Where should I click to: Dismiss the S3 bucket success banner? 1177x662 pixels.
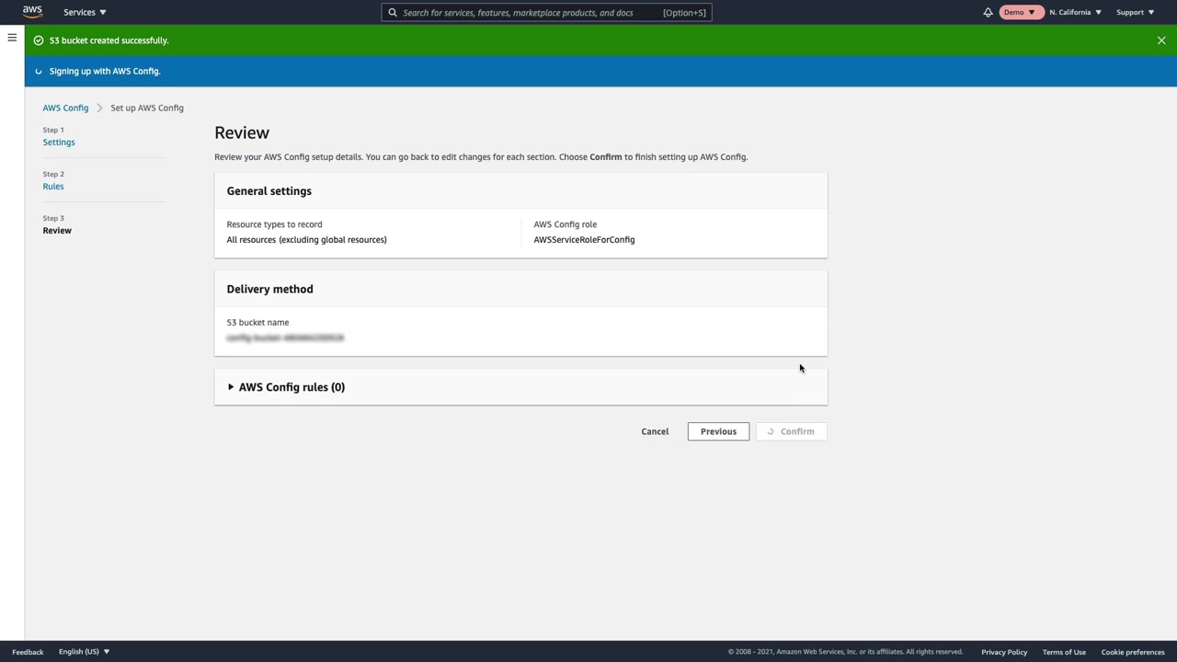point(1161,40)
